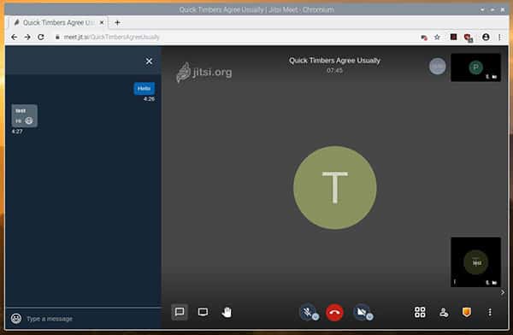Reload the Jitsi Meet page

click(x=41, y=37)
